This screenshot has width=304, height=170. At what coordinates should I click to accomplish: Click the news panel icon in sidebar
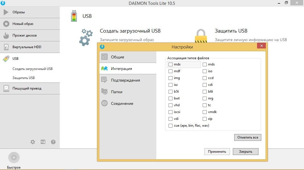43,142
